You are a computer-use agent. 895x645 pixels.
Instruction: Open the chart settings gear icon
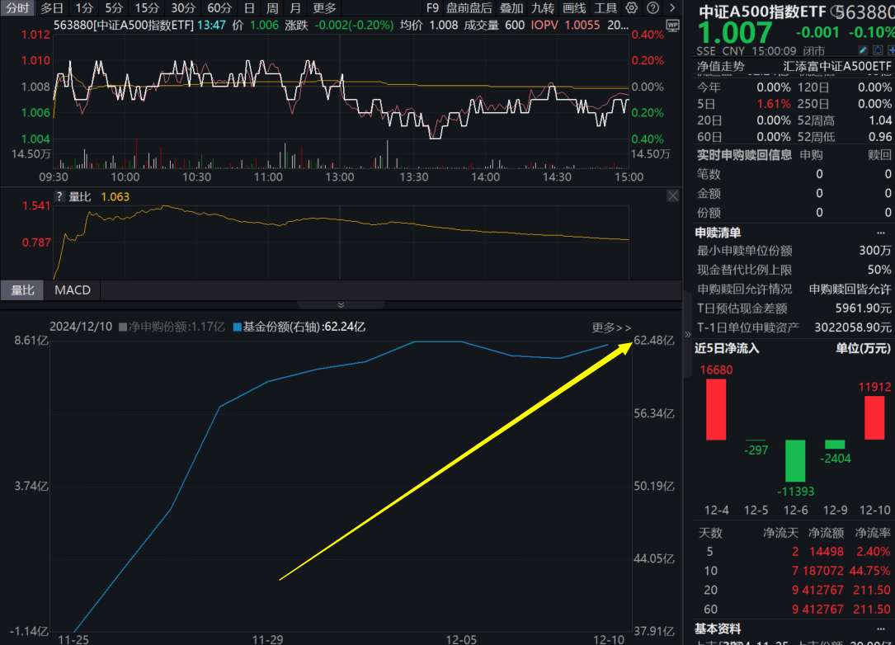pos(631,8)
